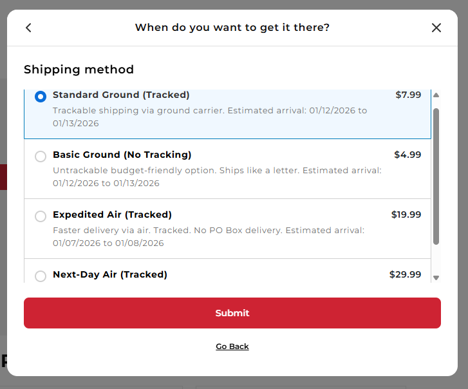Click the $7.99 price
Viewport: 468px width, 389px height.
click(x=408, y=95)
